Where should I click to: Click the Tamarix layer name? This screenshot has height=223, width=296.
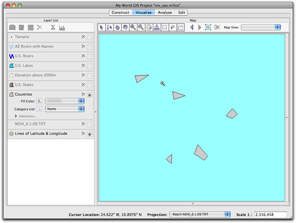pos(22,37)
